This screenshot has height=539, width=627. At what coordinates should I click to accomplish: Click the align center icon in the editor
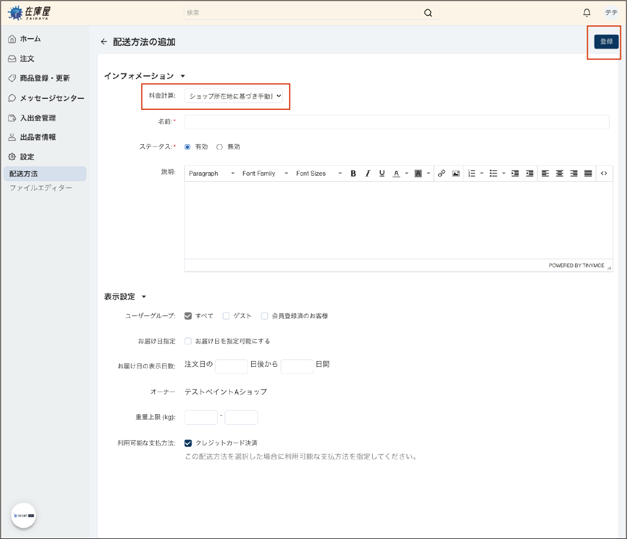point(560,173)
